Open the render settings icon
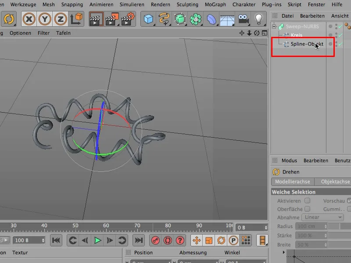The width and height of the screenshot is (351, 263). point(128,19)
